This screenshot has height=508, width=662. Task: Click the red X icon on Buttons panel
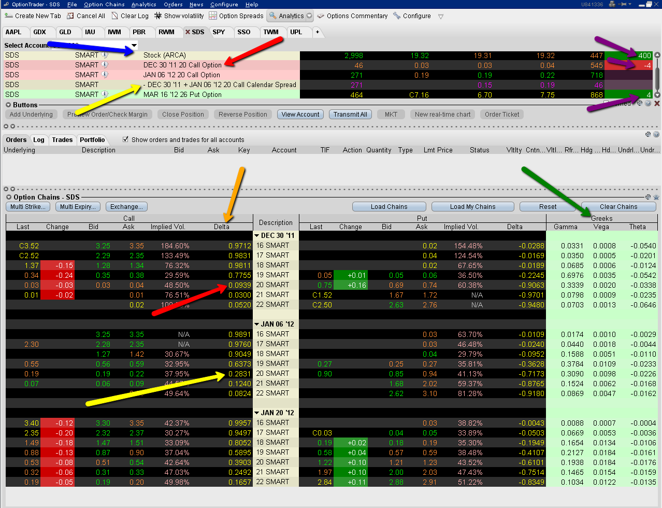coord(657,104)
